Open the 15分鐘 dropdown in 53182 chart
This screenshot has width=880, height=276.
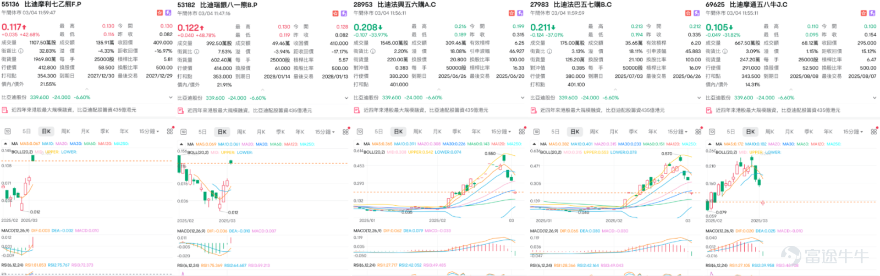[x=325, y=132]
